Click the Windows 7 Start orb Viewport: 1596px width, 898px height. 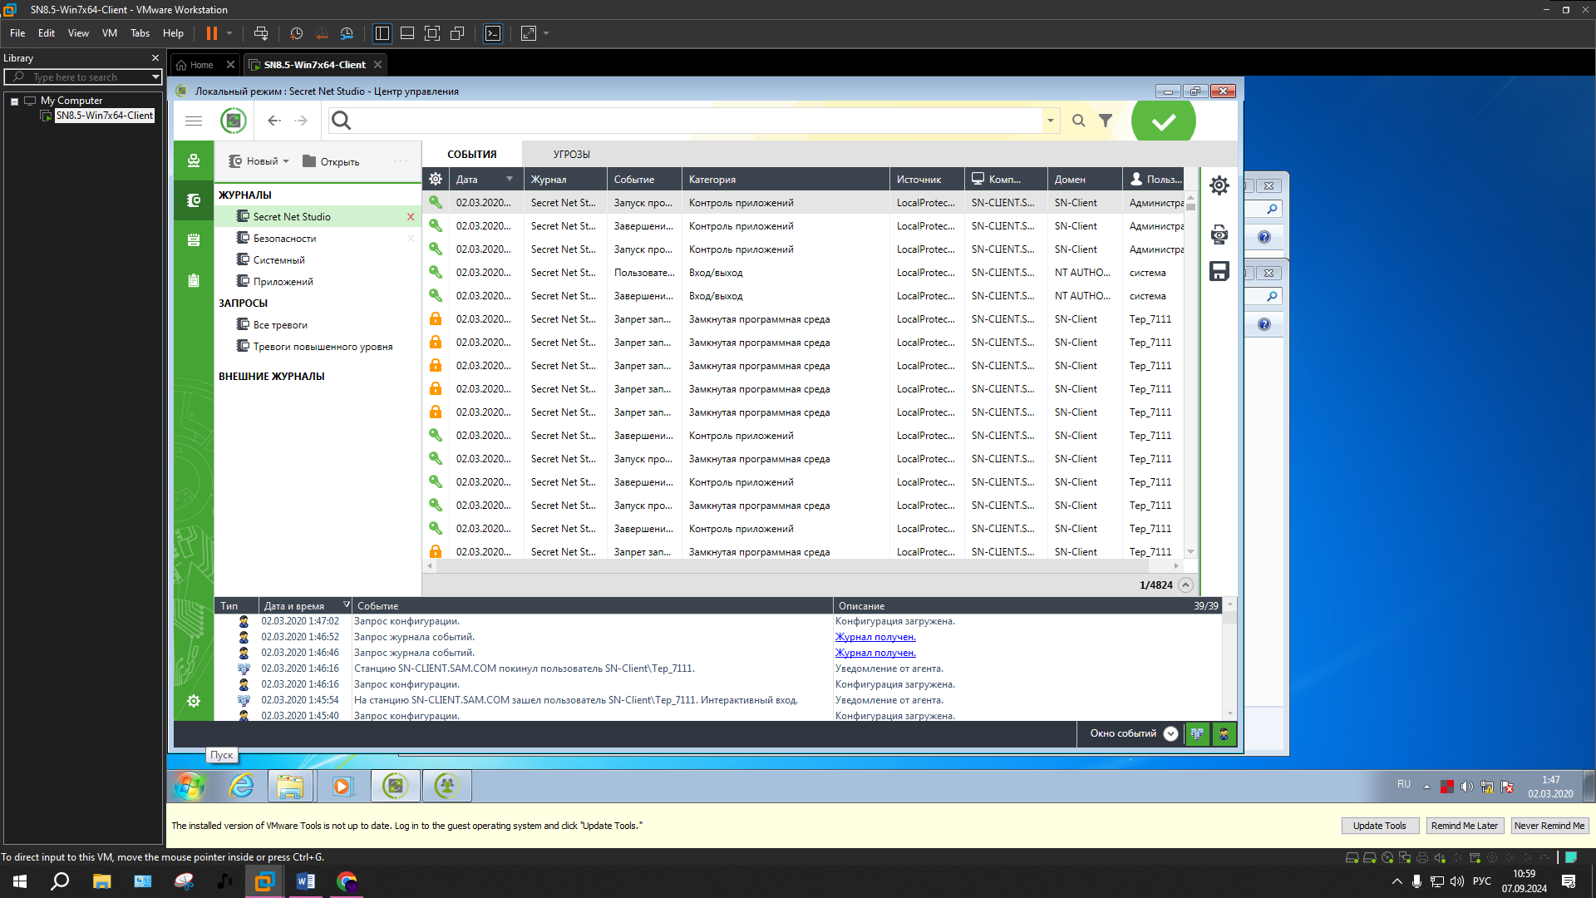(190, 786)
